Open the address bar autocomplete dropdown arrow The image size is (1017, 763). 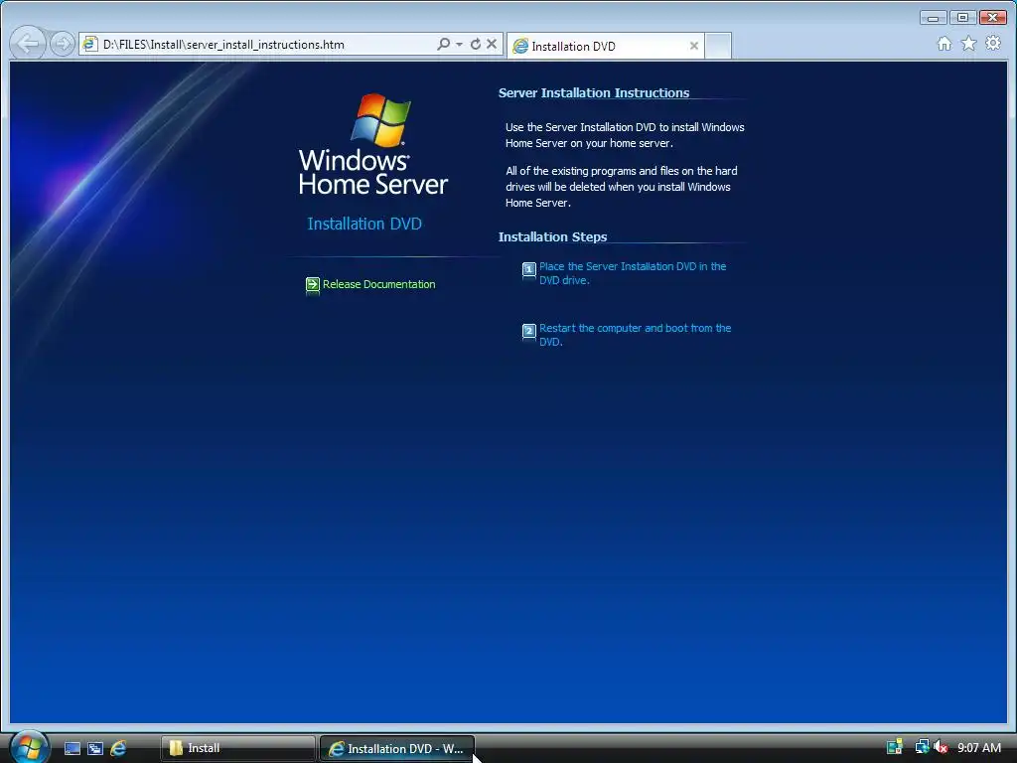459,44
